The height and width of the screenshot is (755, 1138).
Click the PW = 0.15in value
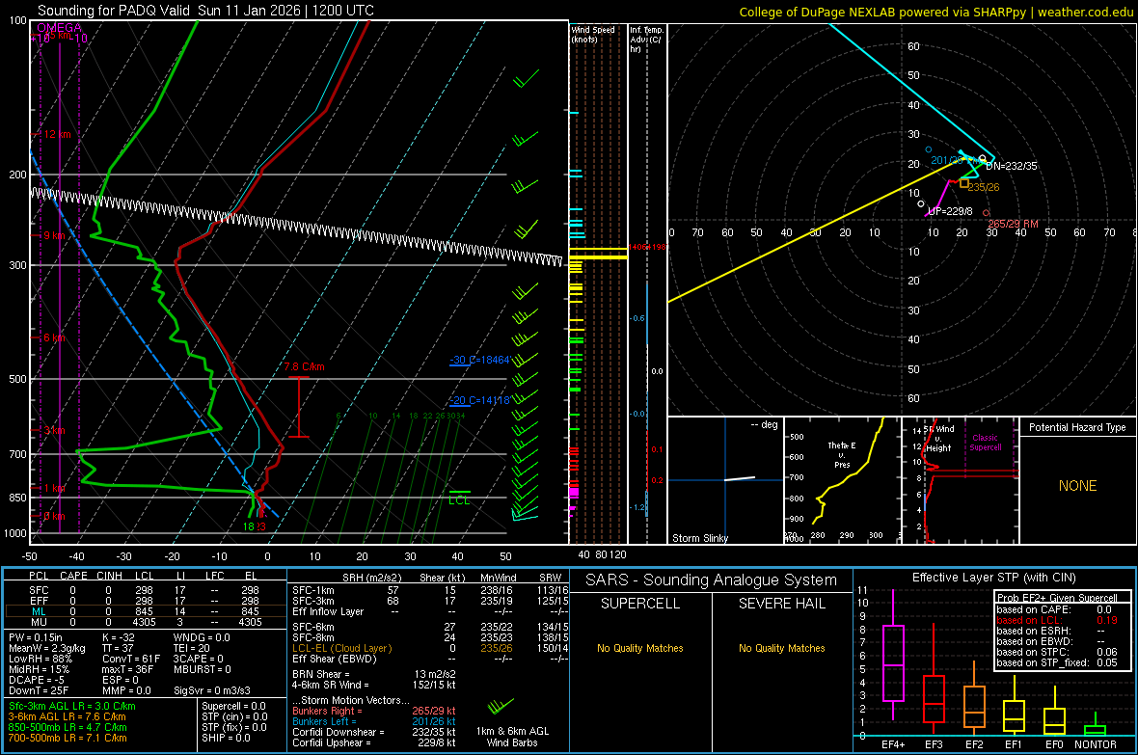coord(36,637)
